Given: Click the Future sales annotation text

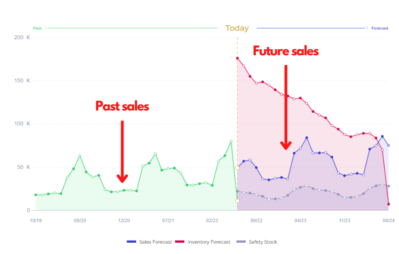Looking at the screenshot, I should pyautogui.click(x=286, y=51).
